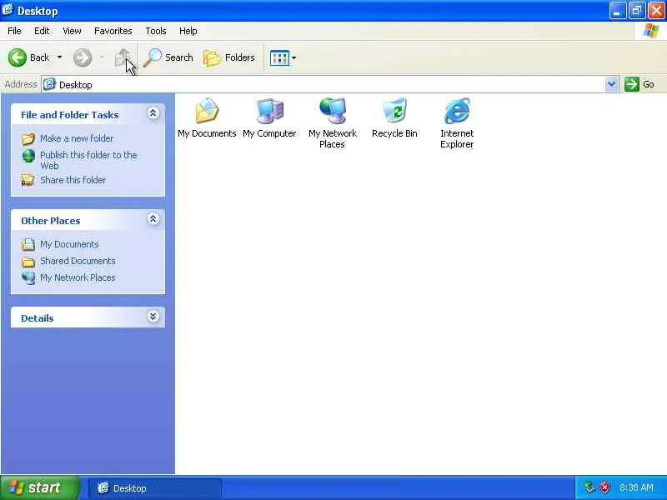This screenshot has height=500, width=667.
Task: Click the Desktop title bar icon
Action: click(8, 10)
